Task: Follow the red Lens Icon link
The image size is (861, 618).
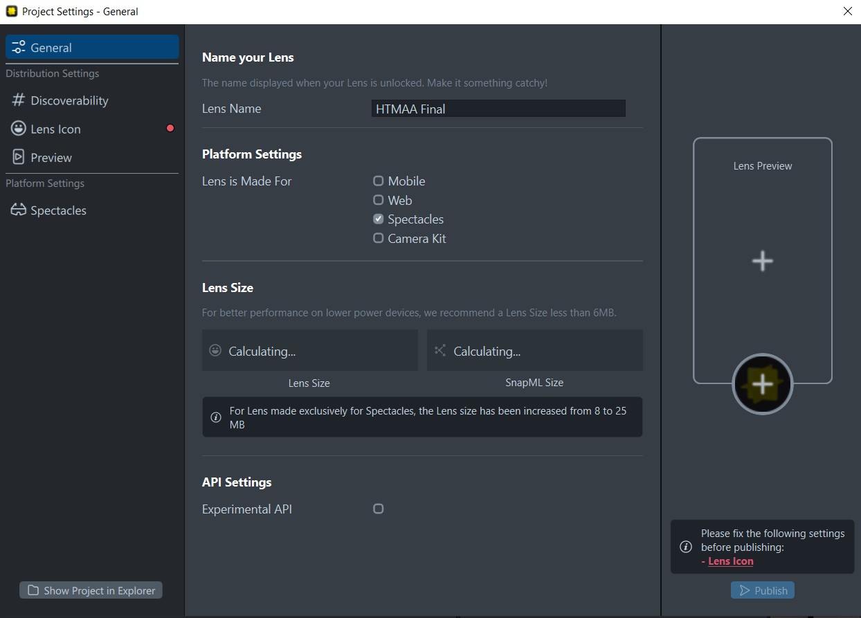Action: click(x=730, y=561)
